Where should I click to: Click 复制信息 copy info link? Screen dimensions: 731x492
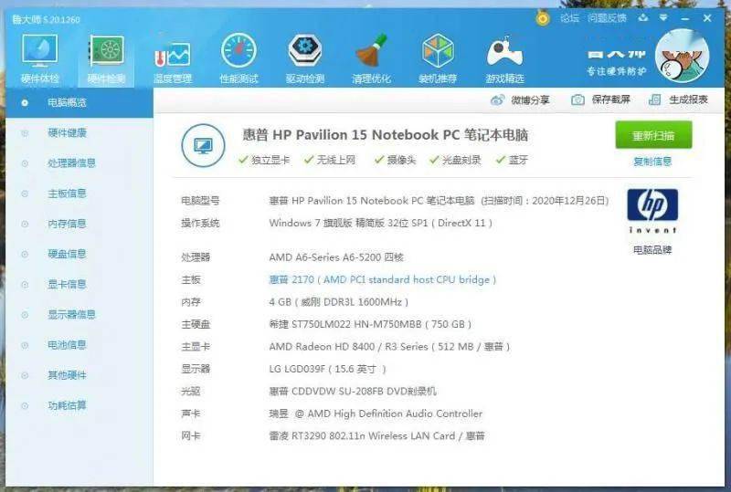point(652,162)
